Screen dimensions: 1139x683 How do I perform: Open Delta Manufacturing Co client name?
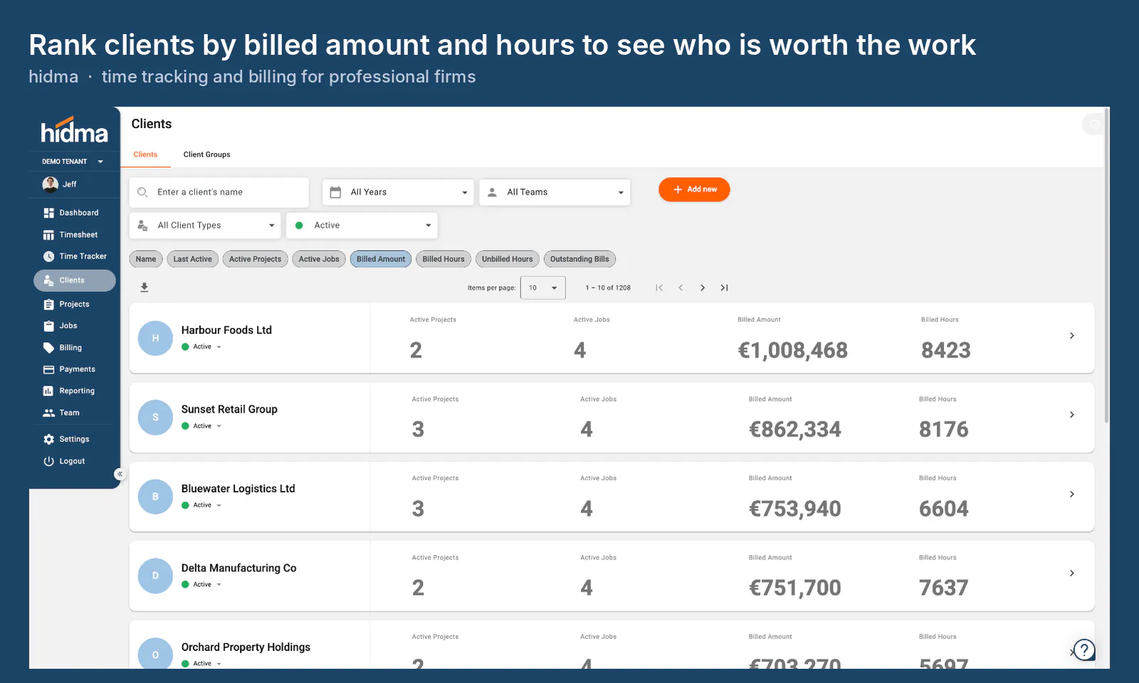tap(238, 568)
